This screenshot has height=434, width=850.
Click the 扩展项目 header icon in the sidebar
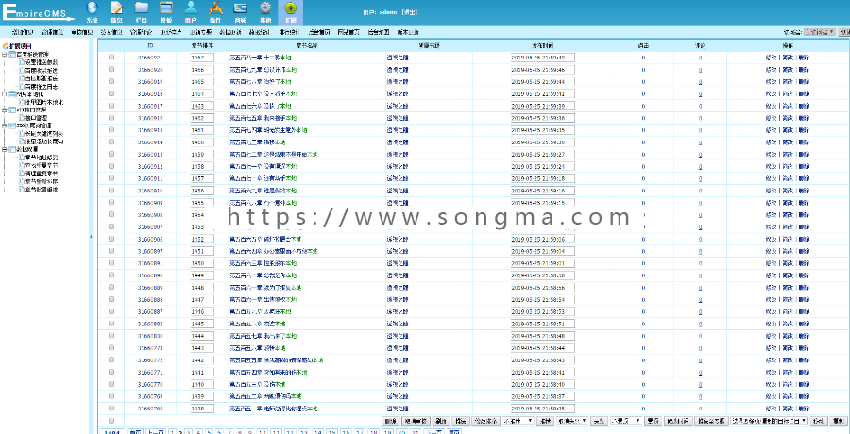click(x=6, y=46)
